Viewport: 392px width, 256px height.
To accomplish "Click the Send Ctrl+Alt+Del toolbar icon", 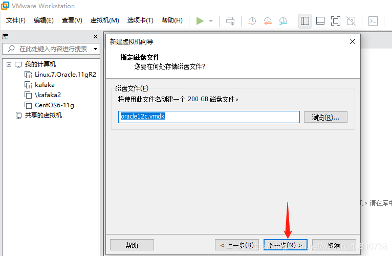I will (x=230, y=21).
